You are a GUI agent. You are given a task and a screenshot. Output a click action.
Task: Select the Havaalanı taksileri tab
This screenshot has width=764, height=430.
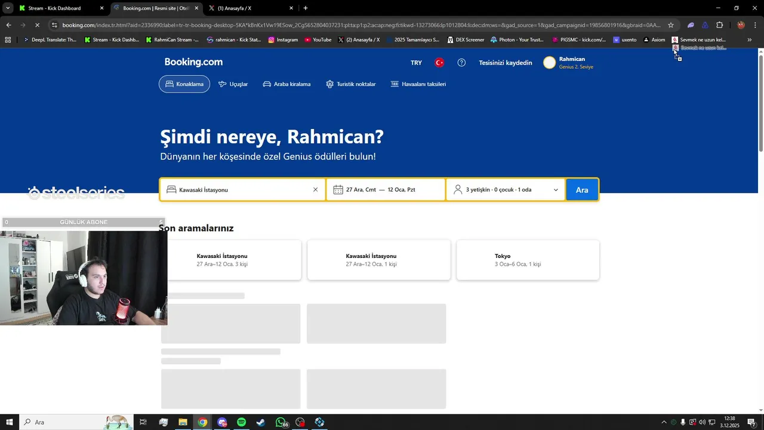[x=418, y=84]
